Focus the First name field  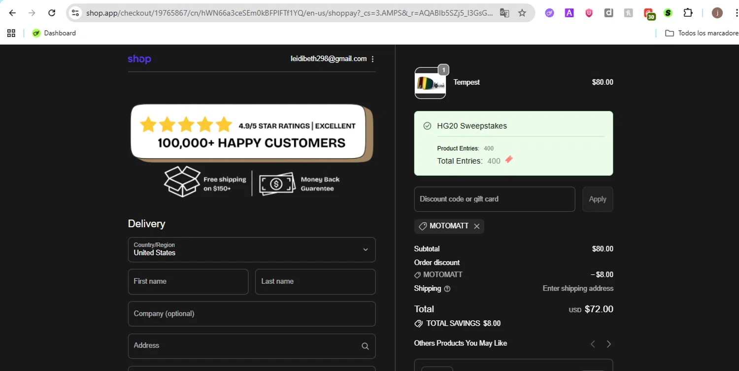pyautogui.click(x=188, y=281)
